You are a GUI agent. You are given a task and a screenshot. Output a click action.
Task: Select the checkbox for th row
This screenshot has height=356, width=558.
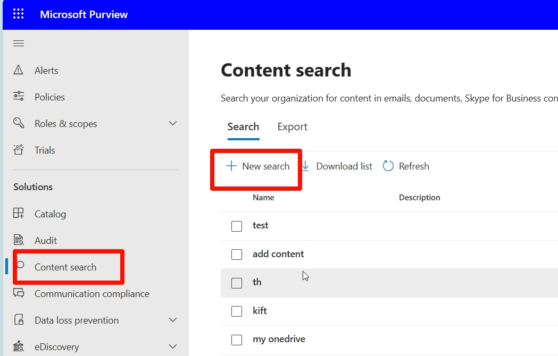237,283
